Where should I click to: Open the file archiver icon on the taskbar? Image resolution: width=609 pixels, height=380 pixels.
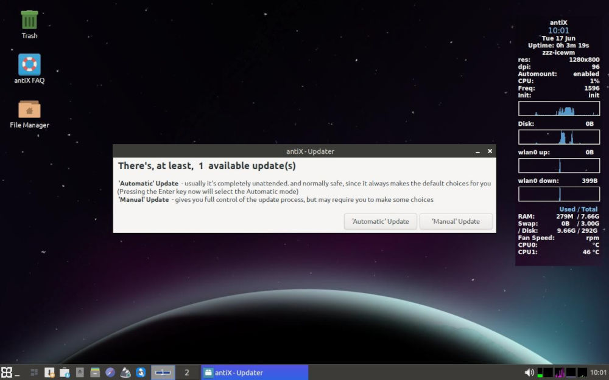(94, 371)
